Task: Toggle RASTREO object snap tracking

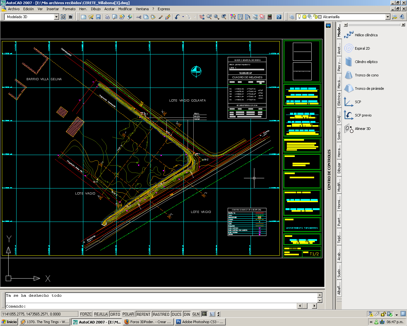Action: click(161, 314)
